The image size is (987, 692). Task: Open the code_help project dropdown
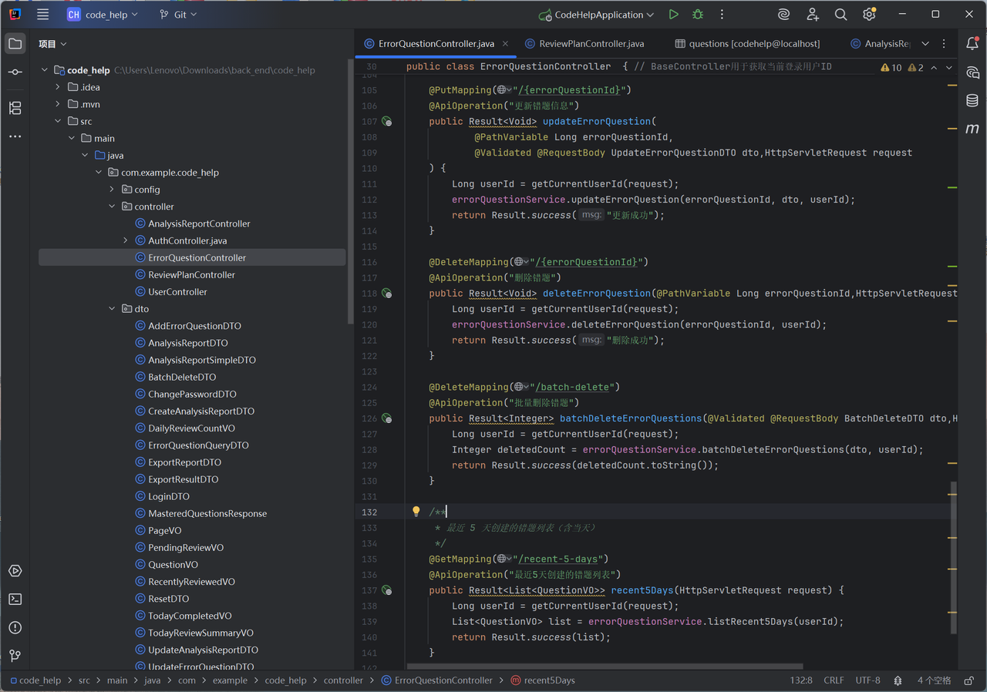[103, 15]
